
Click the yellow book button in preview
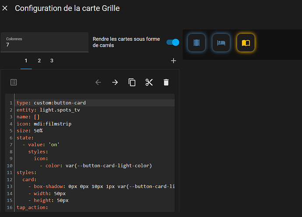pos(246,43)
